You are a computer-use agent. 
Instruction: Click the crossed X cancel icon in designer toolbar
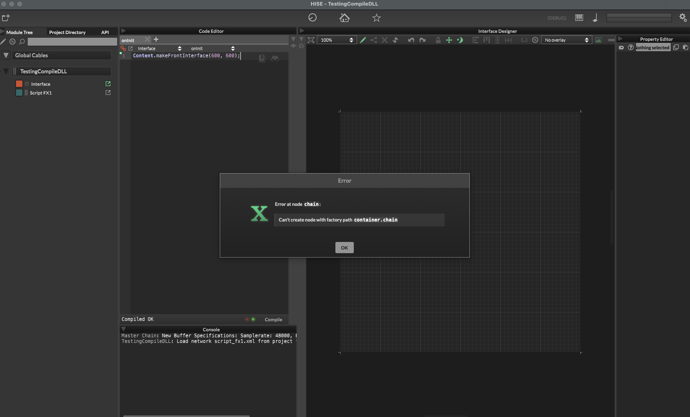[x=385, y=40]
